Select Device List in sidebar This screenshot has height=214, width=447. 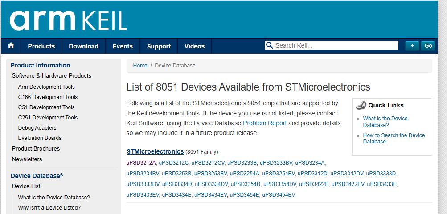point(26,186)
